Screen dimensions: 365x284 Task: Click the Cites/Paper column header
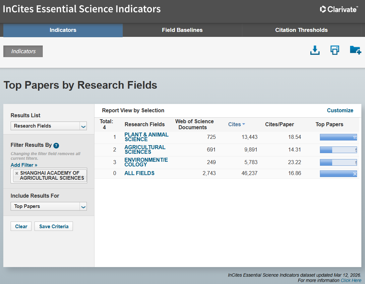279,125
